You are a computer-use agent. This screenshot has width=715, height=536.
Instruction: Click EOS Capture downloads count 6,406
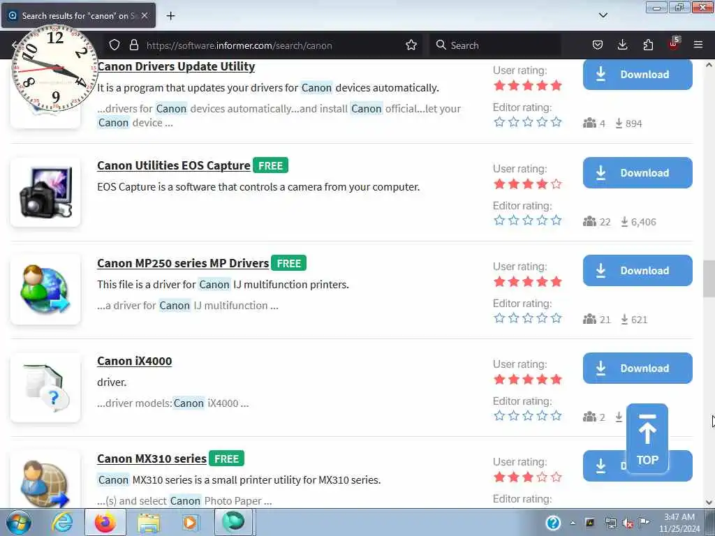coord(638,222)
